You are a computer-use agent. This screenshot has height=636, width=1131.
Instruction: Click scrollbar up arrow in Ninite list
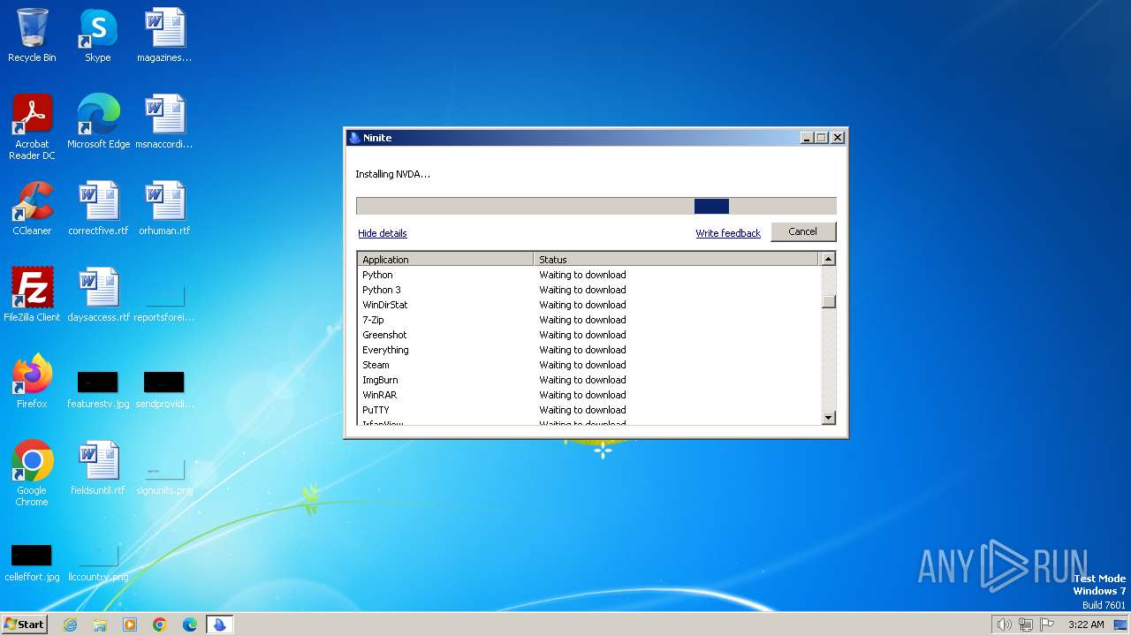[828, 259]
